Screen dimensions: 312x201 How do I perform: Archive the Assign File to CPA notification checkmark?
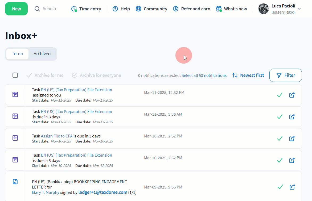point(280,139)
